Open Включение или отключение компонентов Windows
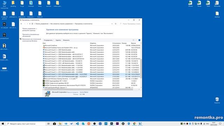This screenshot has width=224, height=126. pos(31,40)
